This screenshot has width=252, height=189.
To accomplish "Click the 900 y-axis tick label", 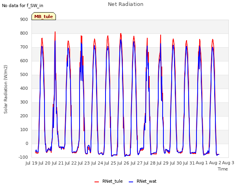I will tap(24, 19).
